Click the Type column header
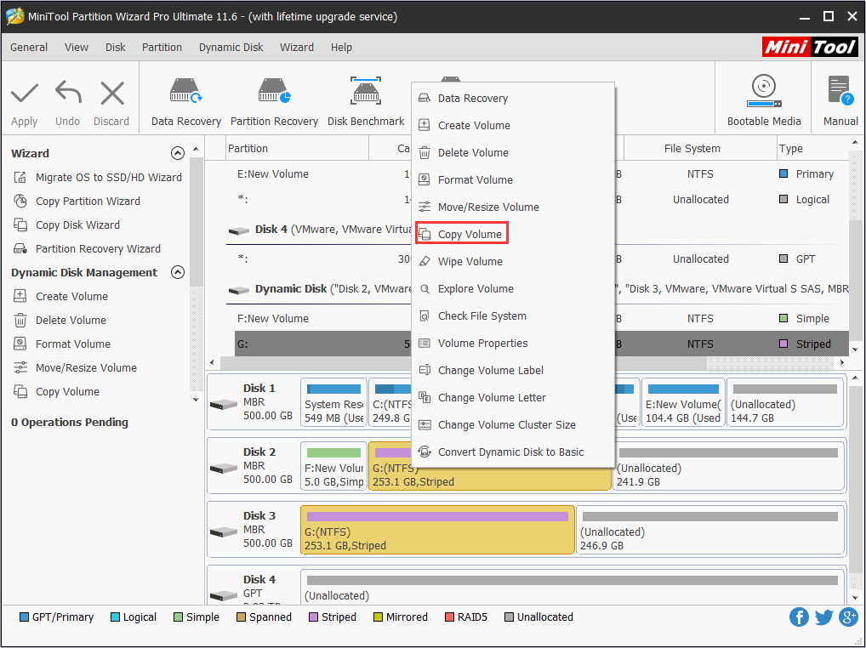The width and height of the screenshot is (866, 648). (812, 149)
